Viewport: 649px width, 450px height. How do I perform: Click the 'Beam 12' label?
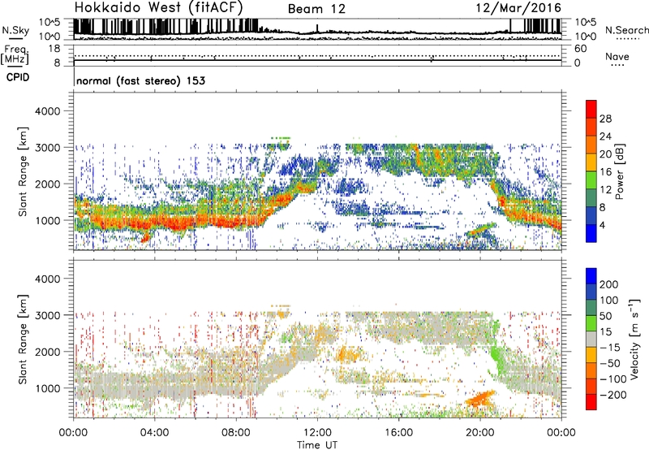(x=316, y=9)
